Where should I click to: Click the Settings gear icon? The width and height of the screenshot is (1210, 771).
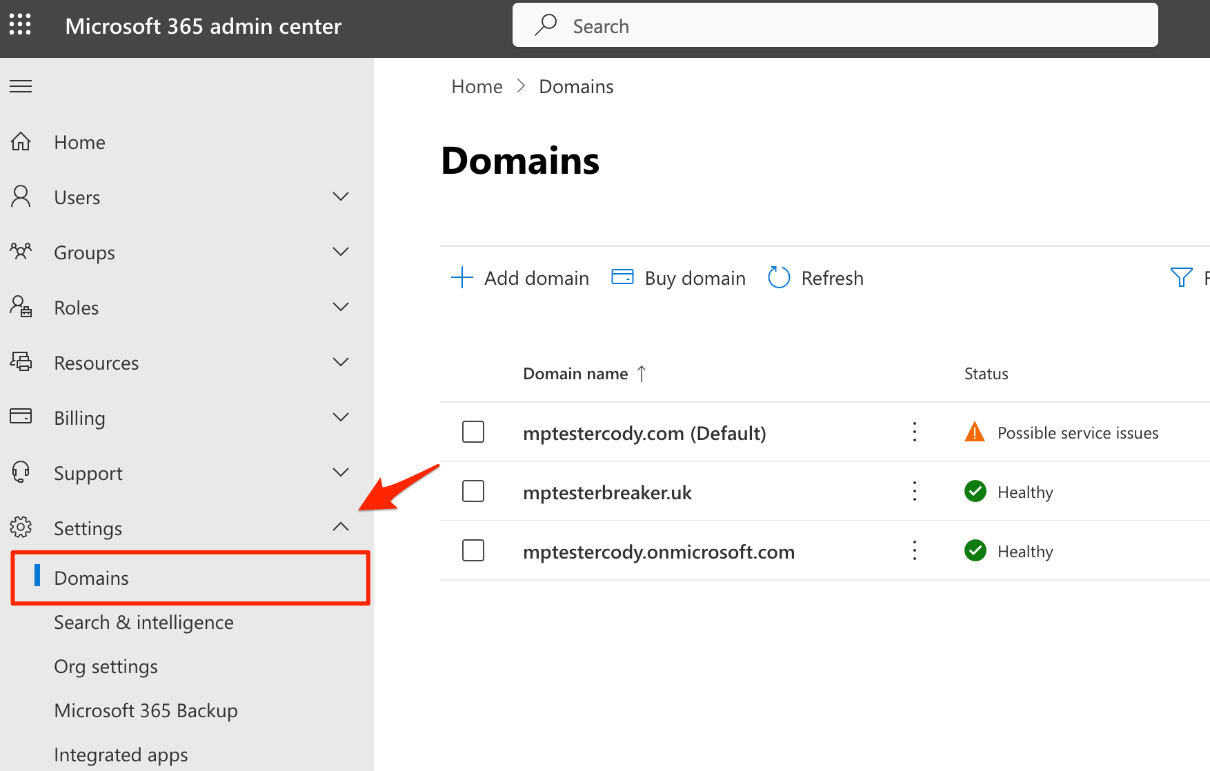coord(21,528)
